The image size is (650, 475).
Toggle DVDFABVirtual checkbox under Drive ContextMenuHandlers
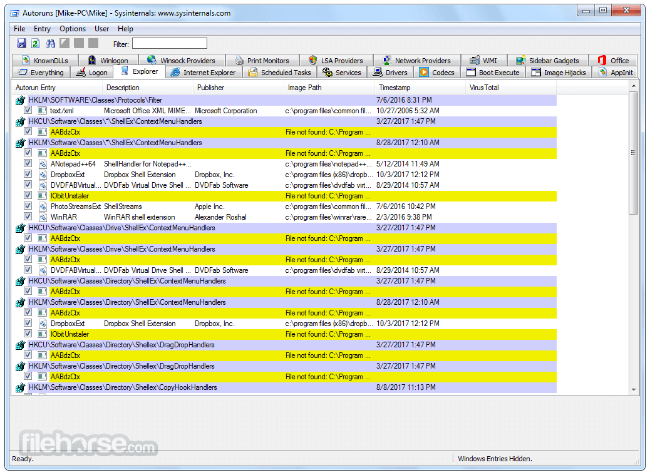(x=28, y=270)
